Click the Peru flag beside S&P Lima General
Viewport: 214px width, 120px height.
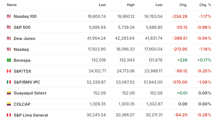click(9, 115)
